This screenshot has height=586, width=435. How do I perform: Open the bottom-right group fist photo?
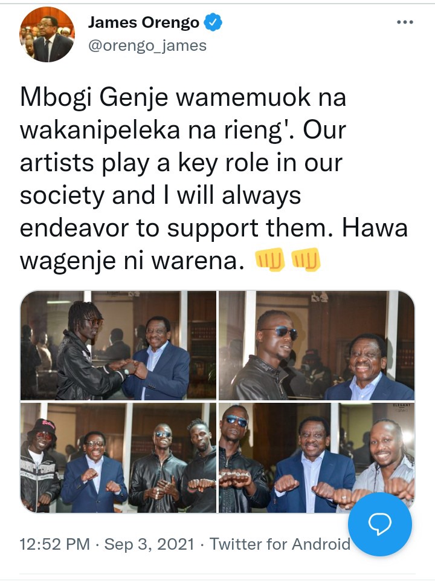(317, 457)
